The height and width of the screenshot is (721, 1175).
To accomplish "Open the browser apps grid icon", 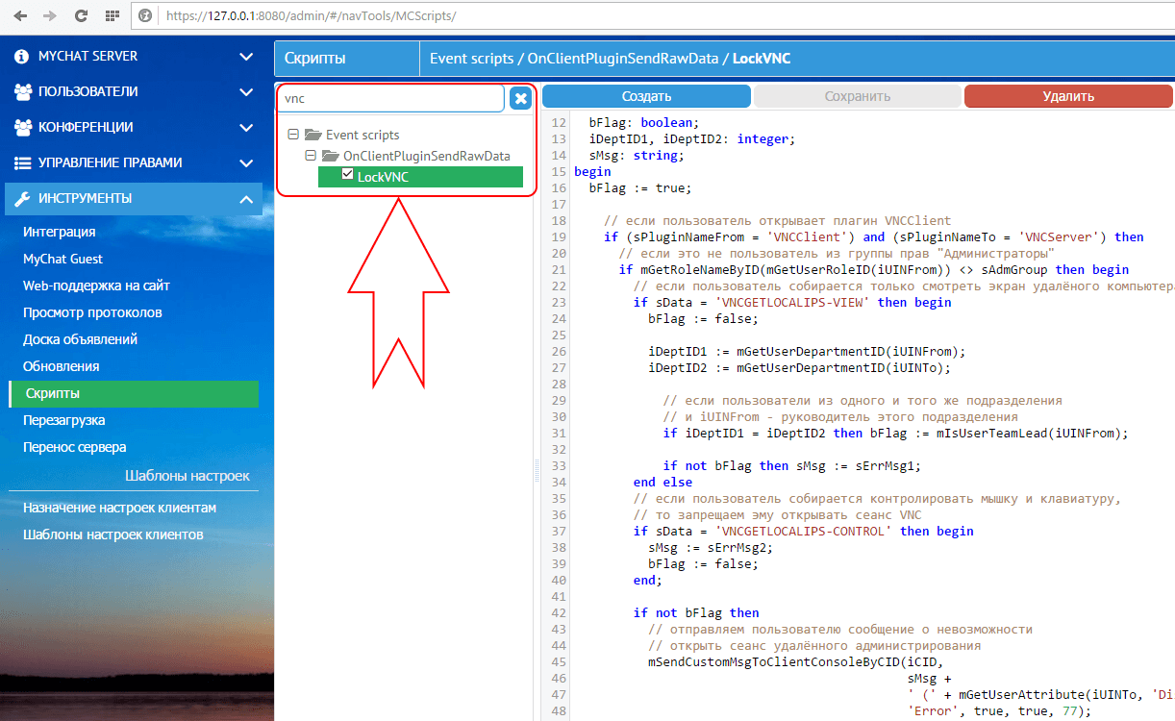I will 112,16.
